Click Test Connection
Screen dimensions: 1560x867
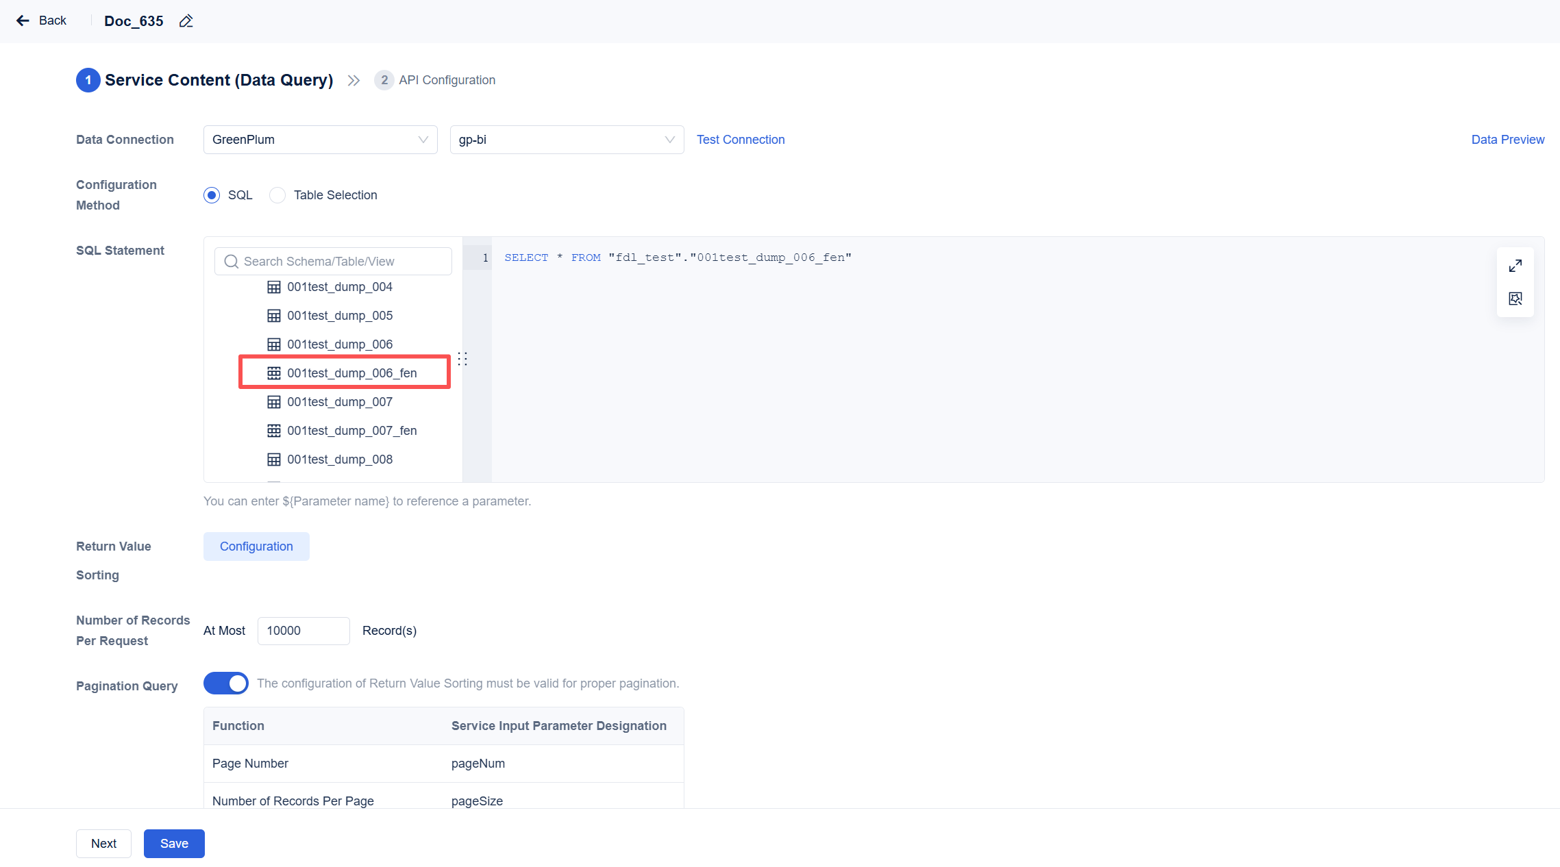coord(741,139)
